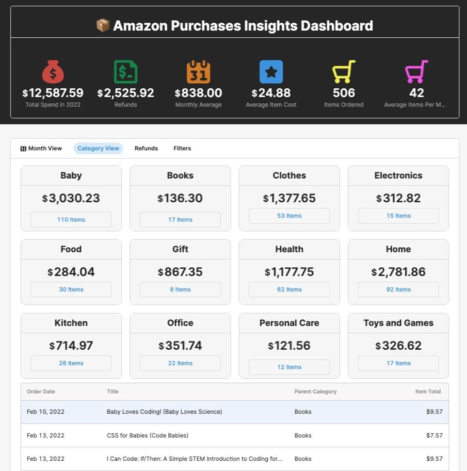The height and width of the screenshot is (471, 467).
Task: Select the Refunds tab
Action: [146, 148]
